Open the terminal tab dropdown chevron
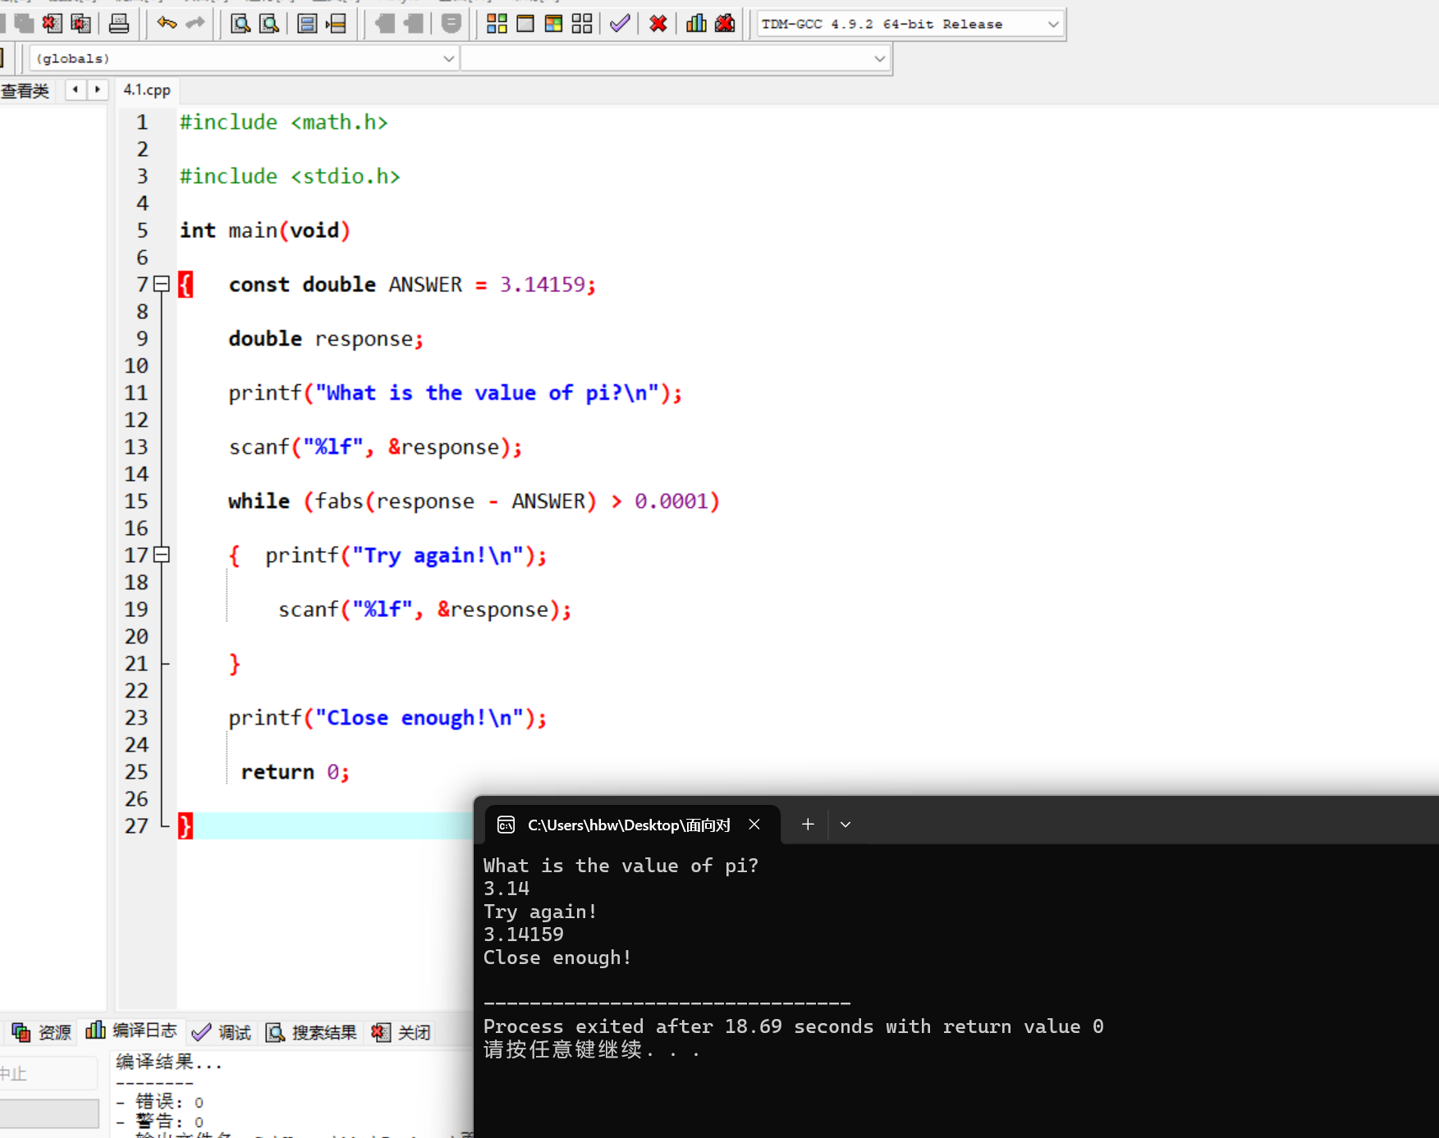The image size is (1439, 1138). [846, 825]
